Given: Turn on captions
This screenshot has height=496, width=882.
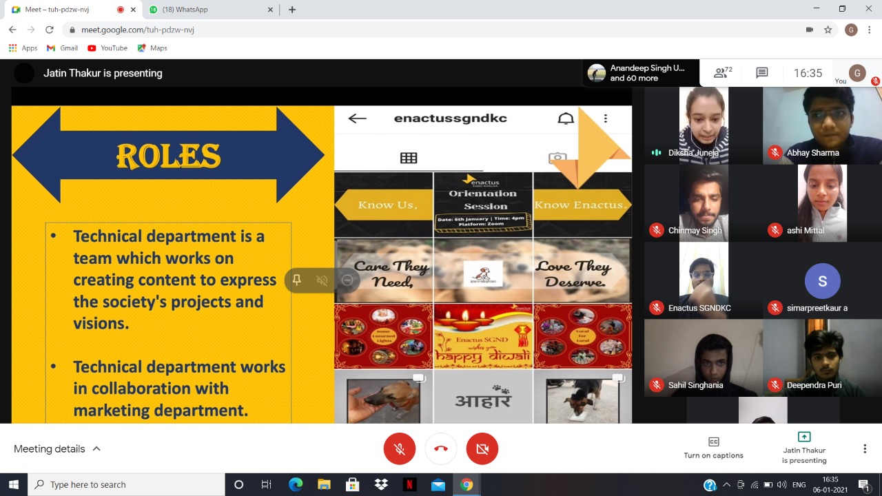Looking at the screenshot, I should pyautogui.click(x=713, y=448).
